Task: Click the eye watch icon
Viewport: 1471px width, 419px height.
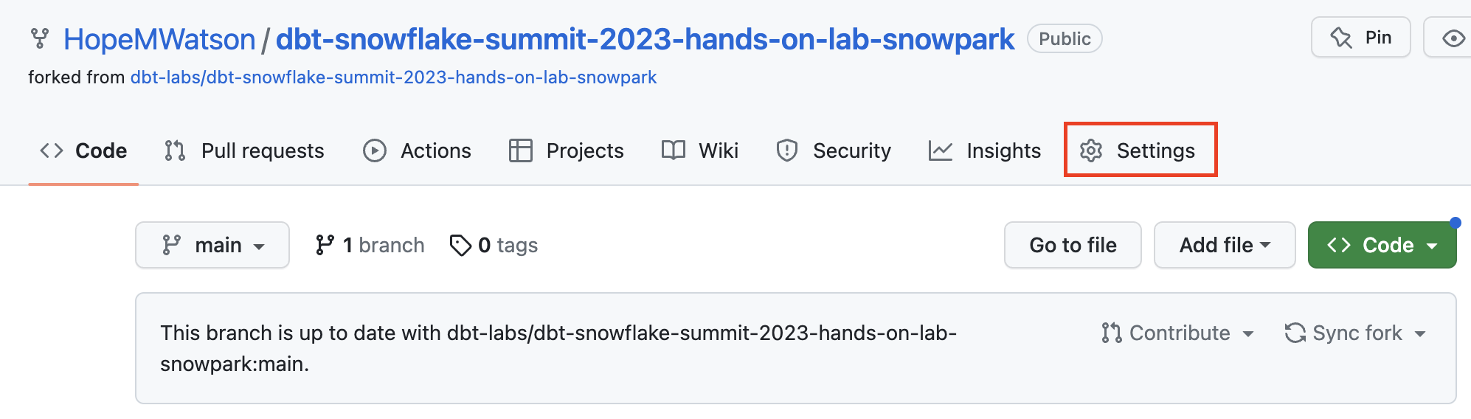Action: click(1453, 38)
